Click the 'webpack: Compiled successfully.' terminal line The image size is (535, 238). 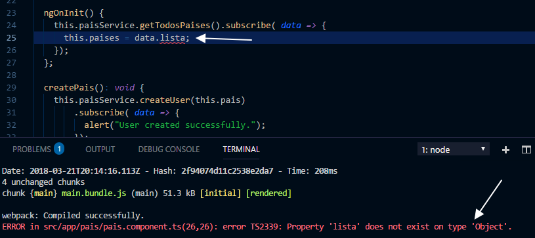pos(73,216)
